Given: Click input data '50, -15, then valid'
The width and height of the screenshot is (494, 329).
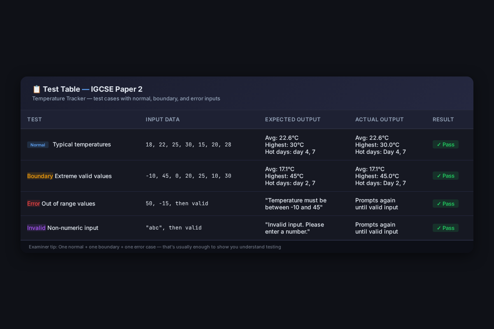Looking at the screenshot, I should click(177, 204).
